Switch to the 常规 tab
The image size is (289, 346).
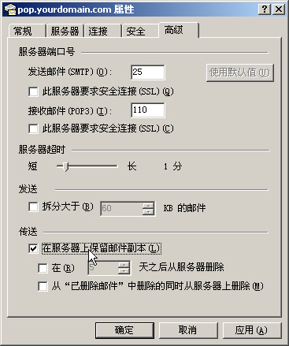27,31
